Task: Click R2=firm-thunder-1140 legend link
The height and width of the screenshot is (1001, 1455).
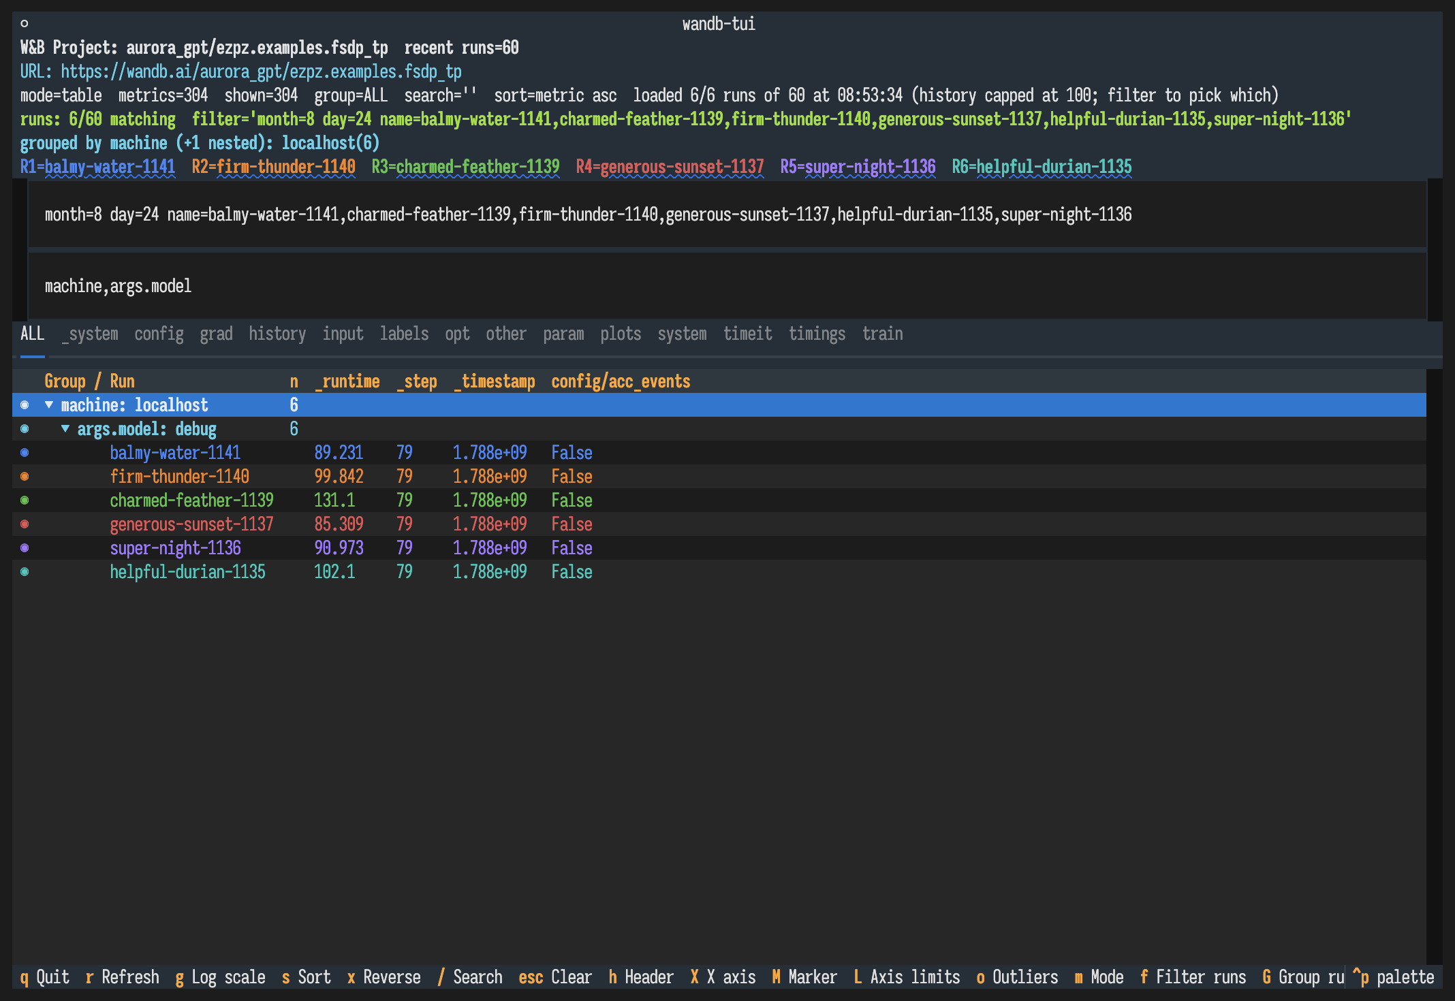Action: [273, 167]
